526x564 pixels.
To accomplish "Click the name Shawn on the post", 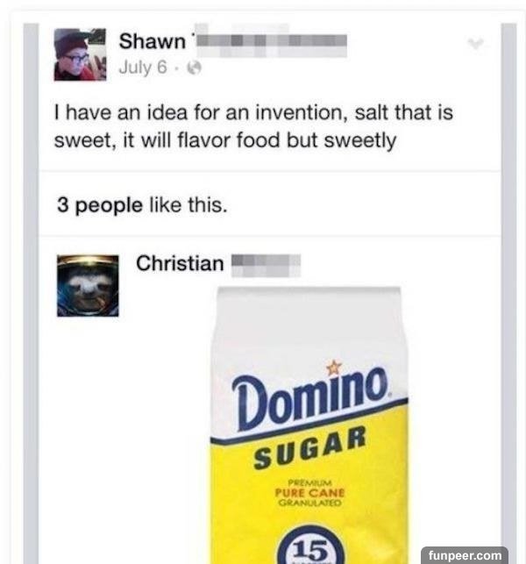I will [x=152, y=41].
